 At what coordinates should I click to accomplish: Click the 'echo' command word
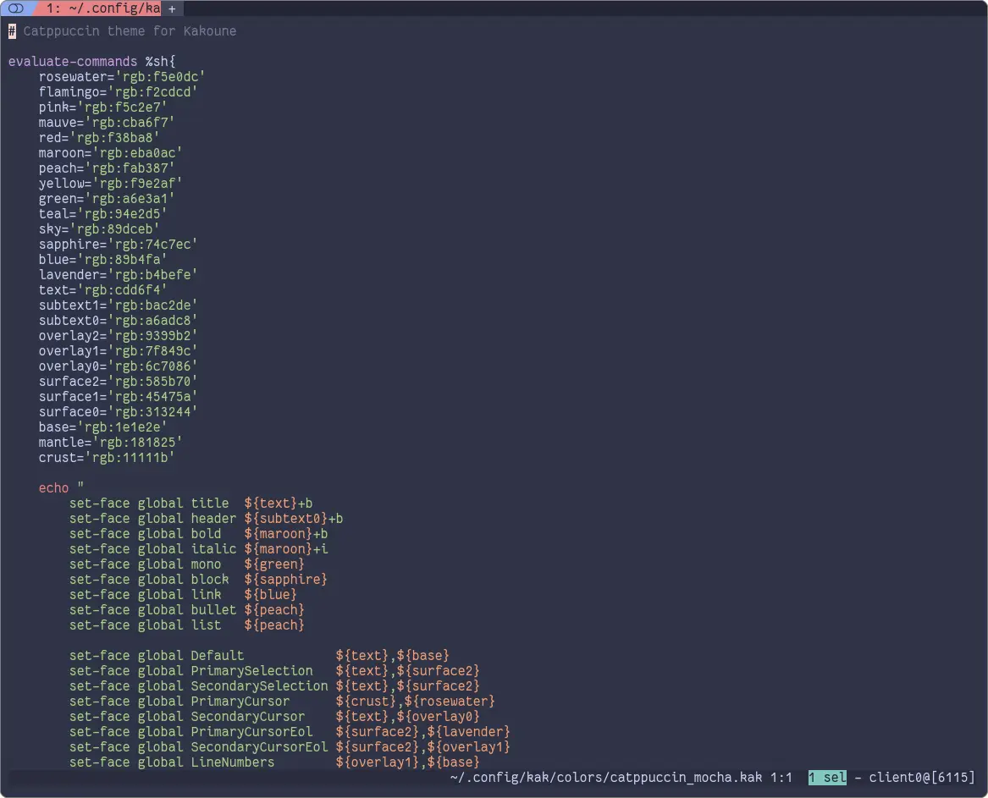pos(53,488)
